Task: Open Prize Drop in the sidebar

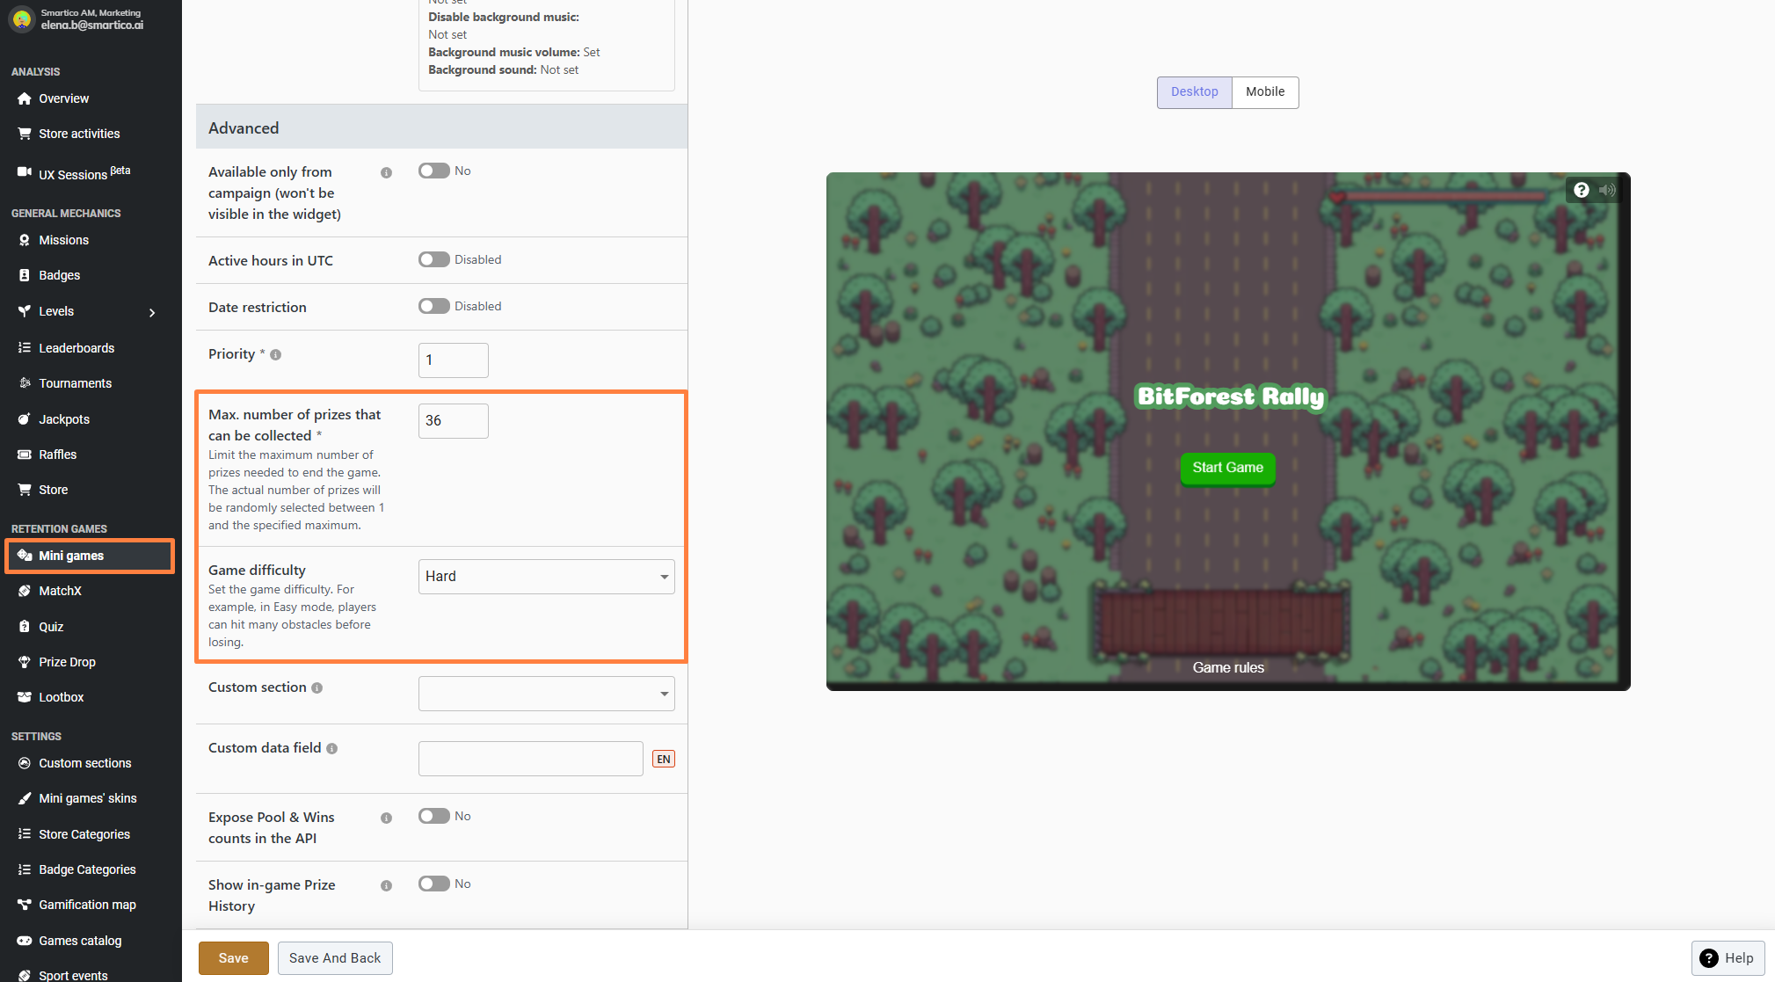Action: click(67, 662)
